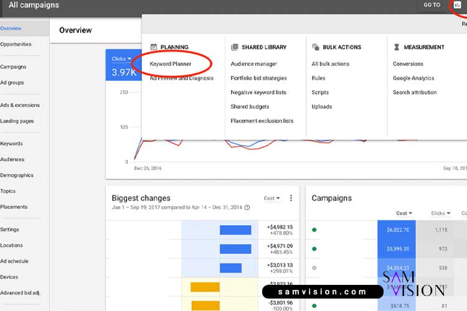Screen dimensions: 467x311
Task: Select Portfolio bid strategies
Action: pos(258,78)
